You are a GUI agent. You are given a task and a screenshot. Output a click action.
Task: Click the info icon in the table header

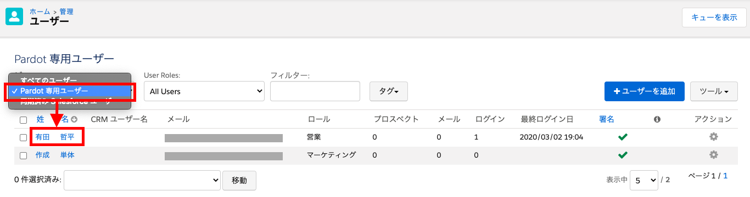[x=657, y=119]
